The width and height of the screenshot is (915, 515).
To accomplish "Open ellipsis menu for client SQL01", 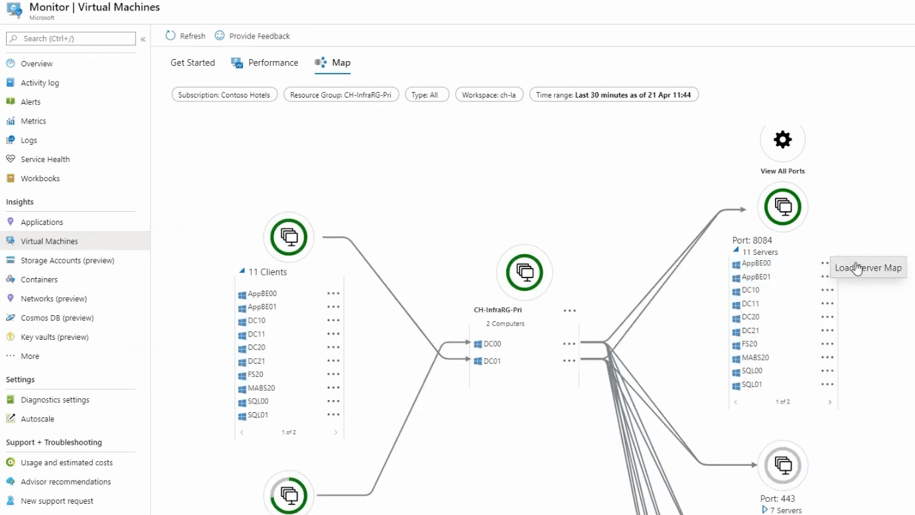I will pyautogui.click(x=333, y=415).
